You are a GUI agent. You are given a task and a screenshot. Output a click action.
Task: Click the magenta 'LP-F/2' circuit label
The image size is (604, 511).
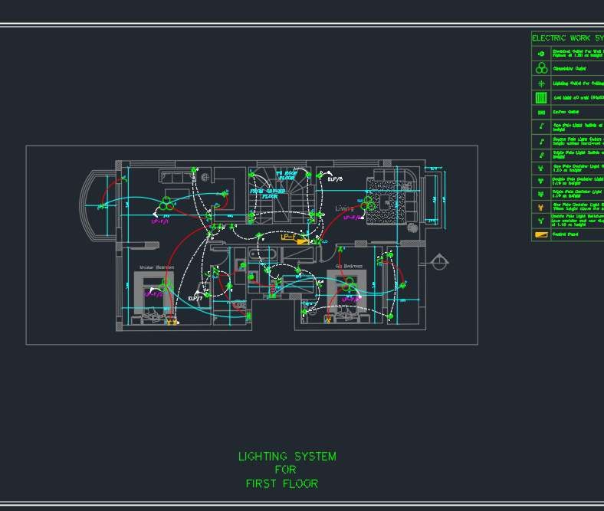153,294
